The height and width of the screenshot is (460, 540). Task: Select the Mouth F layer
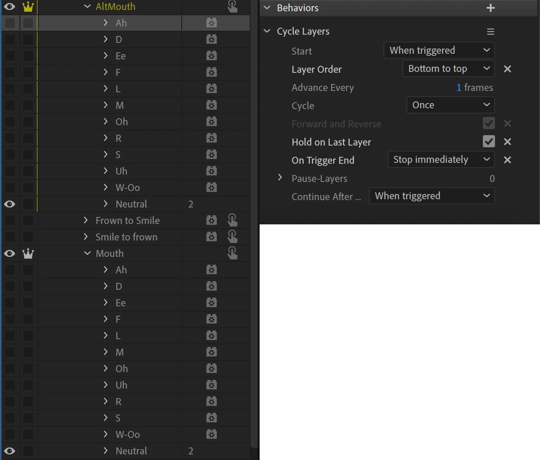point(118,319)
